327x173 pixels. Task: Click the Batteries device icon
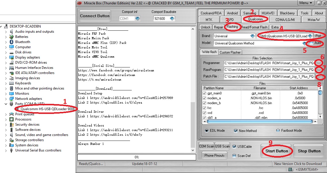pyautogui.click(x=12, y=37)
